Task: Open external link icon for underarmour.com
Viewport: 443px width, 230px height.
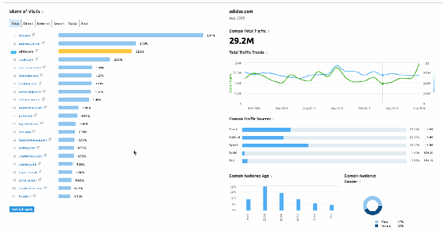Action: pyautogui.click(x=45, y=107)
